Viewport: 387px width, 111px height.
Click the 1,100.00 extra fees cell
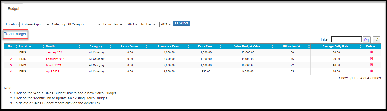206,65
